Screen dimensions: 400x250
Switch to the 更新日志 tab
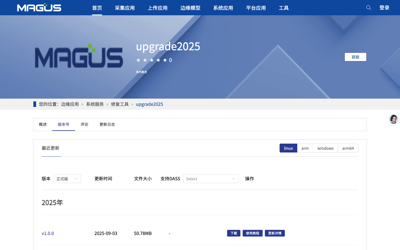point(107,124)
